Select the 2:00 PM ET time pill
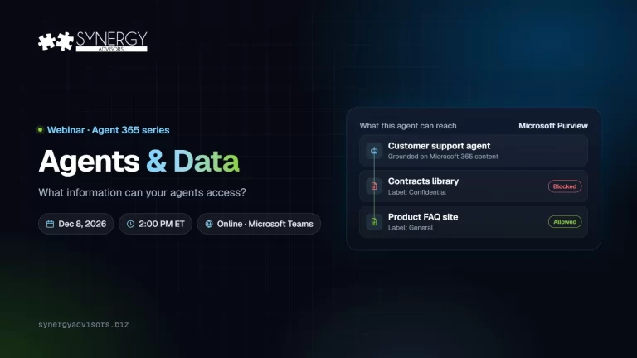Image resolution: width=637 pixels, height=358 pixels. [156, 224]
